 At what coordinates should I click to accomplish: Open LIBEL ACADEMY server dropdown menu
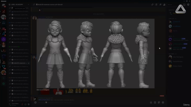[x=19, y=4]
